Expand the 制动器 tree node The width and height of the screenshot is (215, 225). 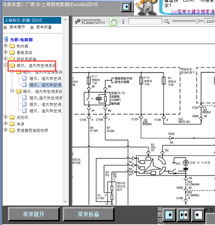click(5, 46)
